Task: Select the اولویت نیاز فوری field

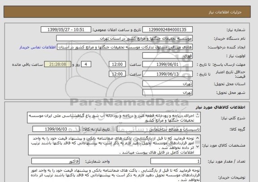Action: 168,56
